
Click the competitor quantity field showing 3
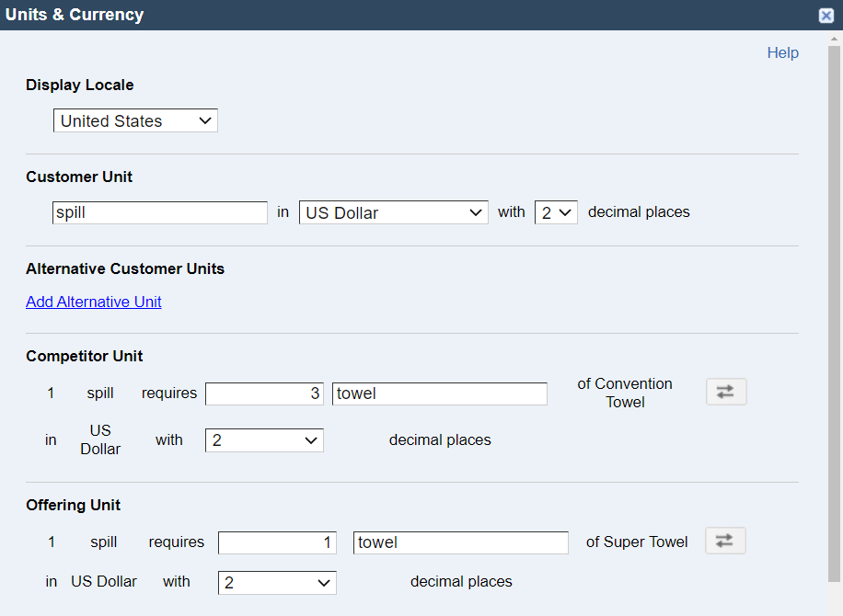(x=264, y=394)
